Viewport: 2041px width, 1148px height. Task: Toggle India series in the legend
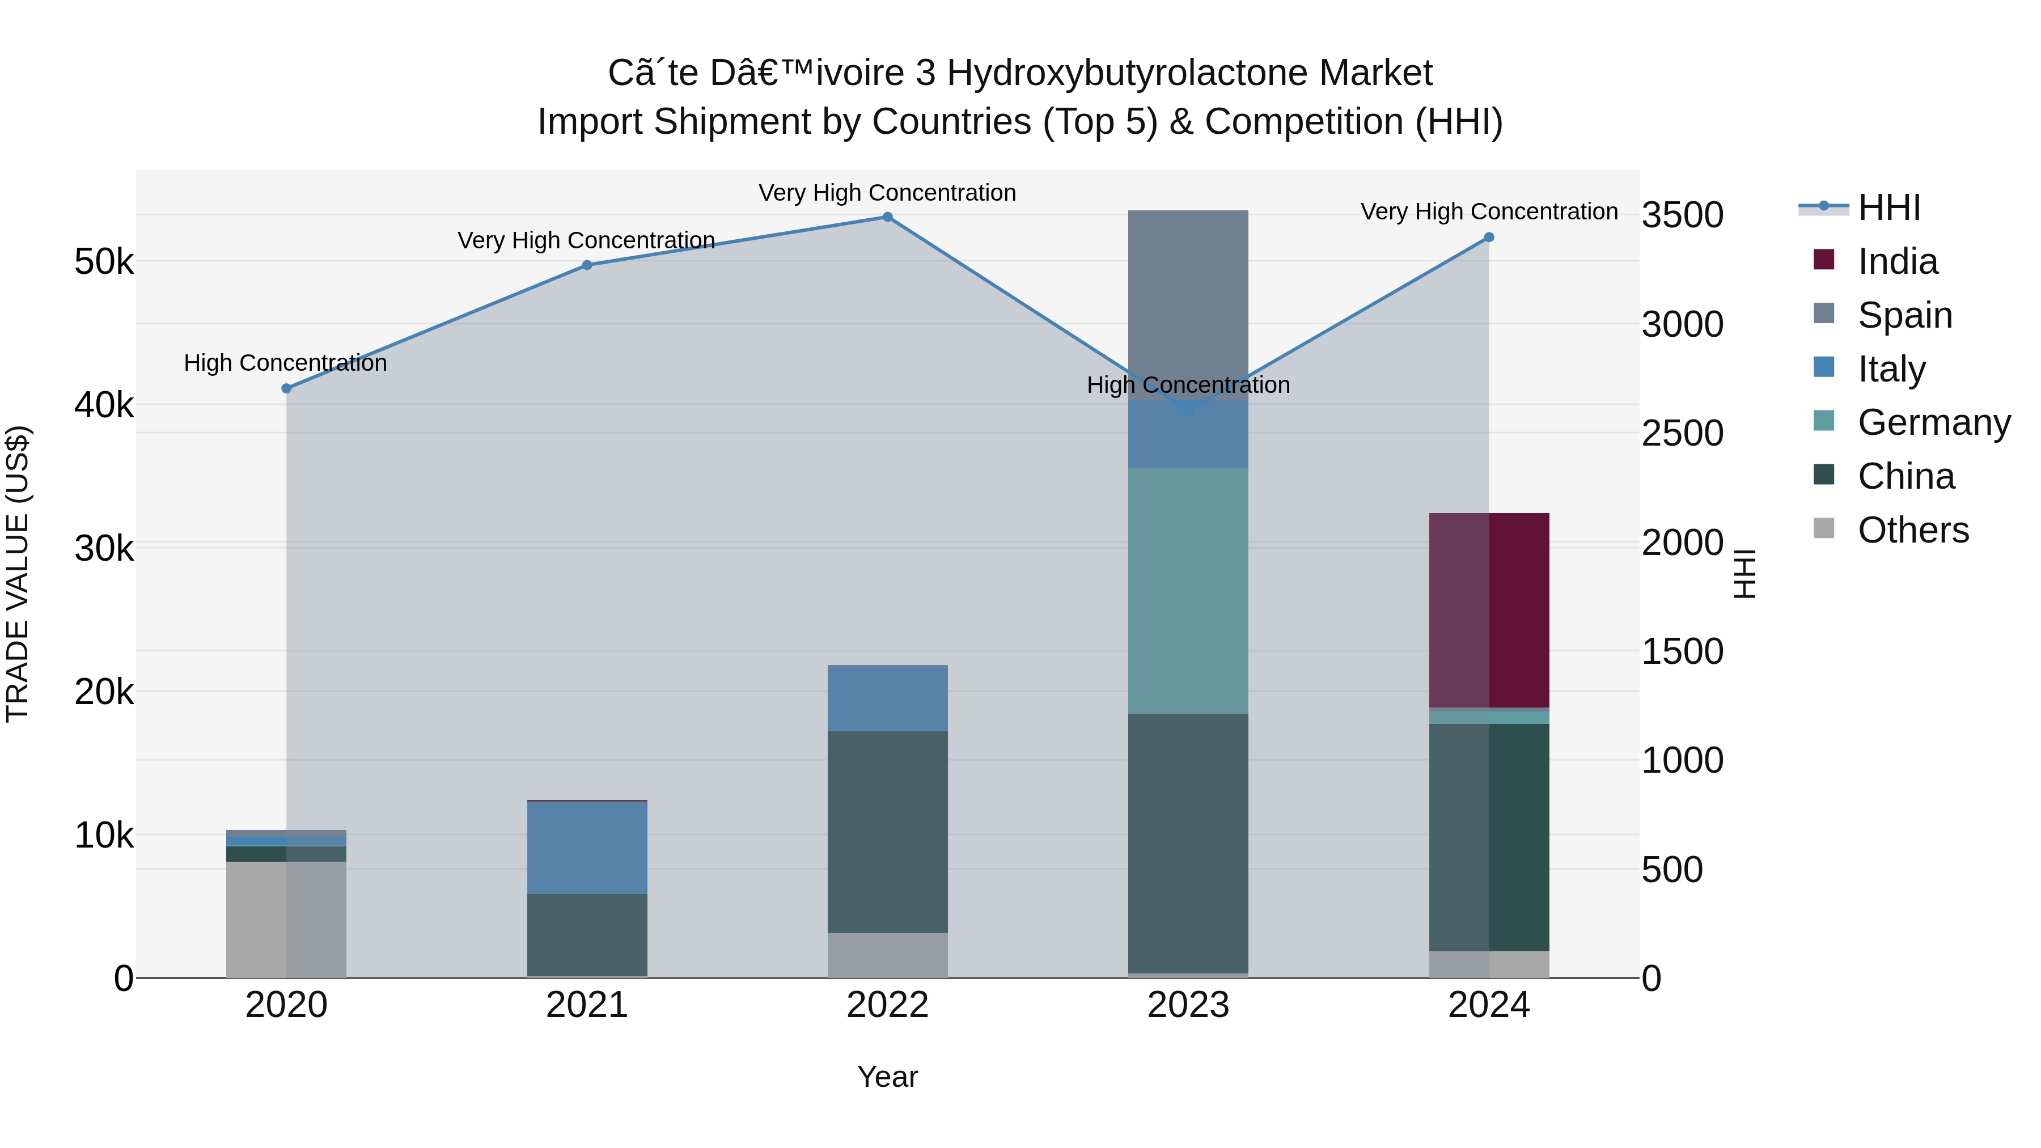(1875, 261)
